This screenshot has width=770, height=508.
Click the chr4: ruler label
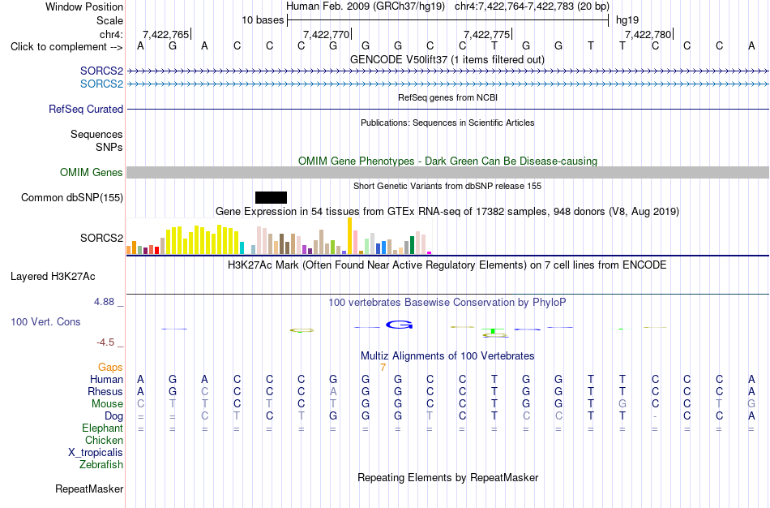112,34
